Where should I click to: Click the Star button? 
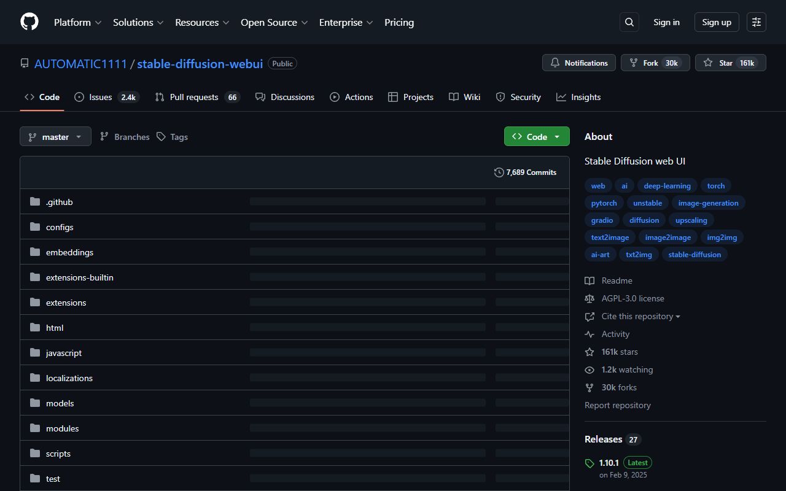(730, 62)
